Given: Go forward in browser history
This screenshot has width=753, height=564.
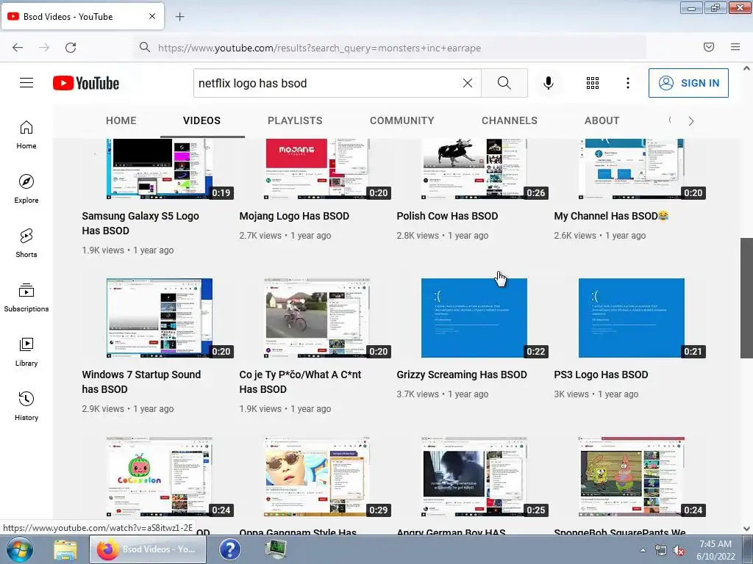Looking at the screenshot, I should (x=44, y=47).
